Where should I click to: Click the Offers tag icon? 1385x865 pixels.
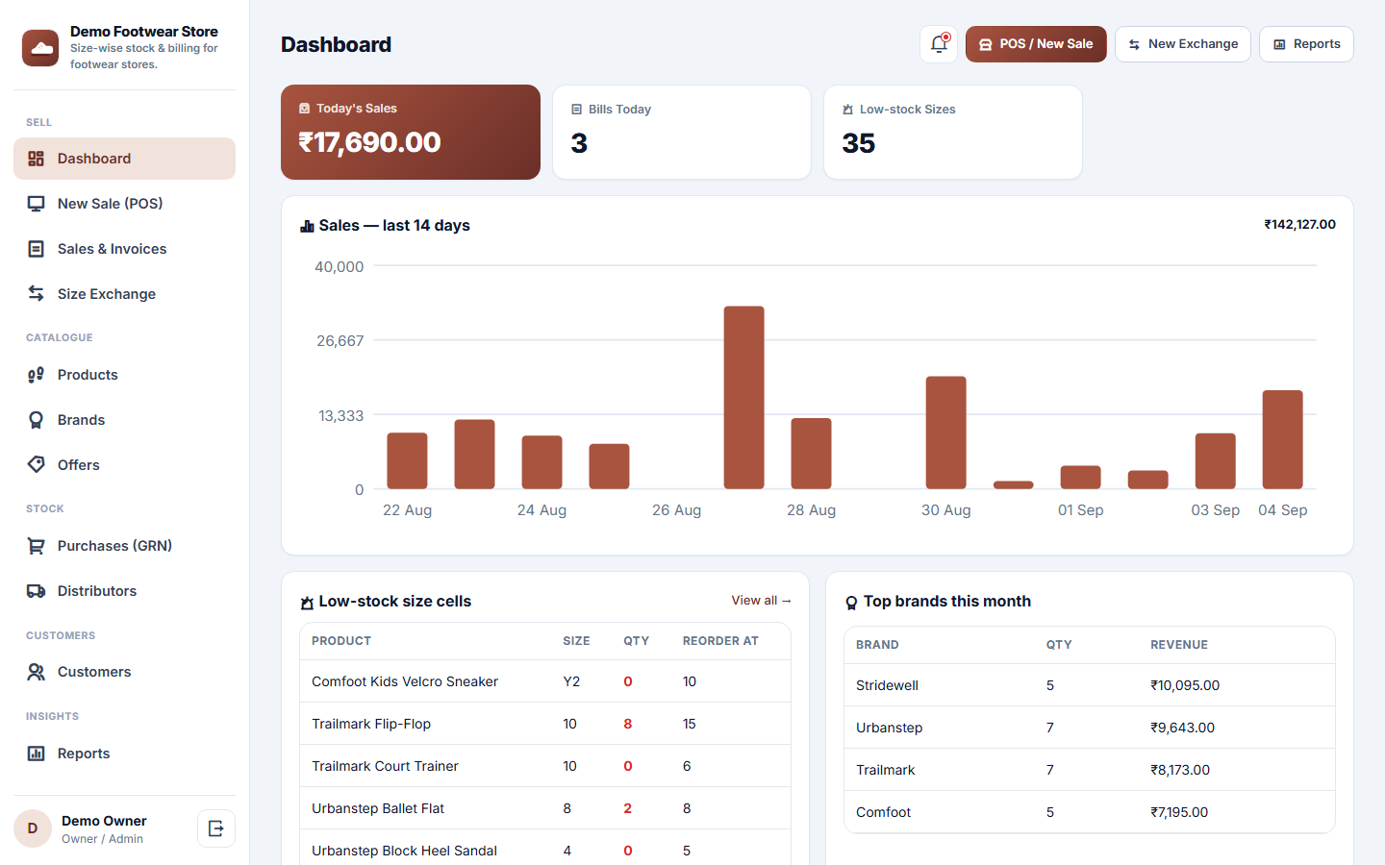tap(37, 465)
